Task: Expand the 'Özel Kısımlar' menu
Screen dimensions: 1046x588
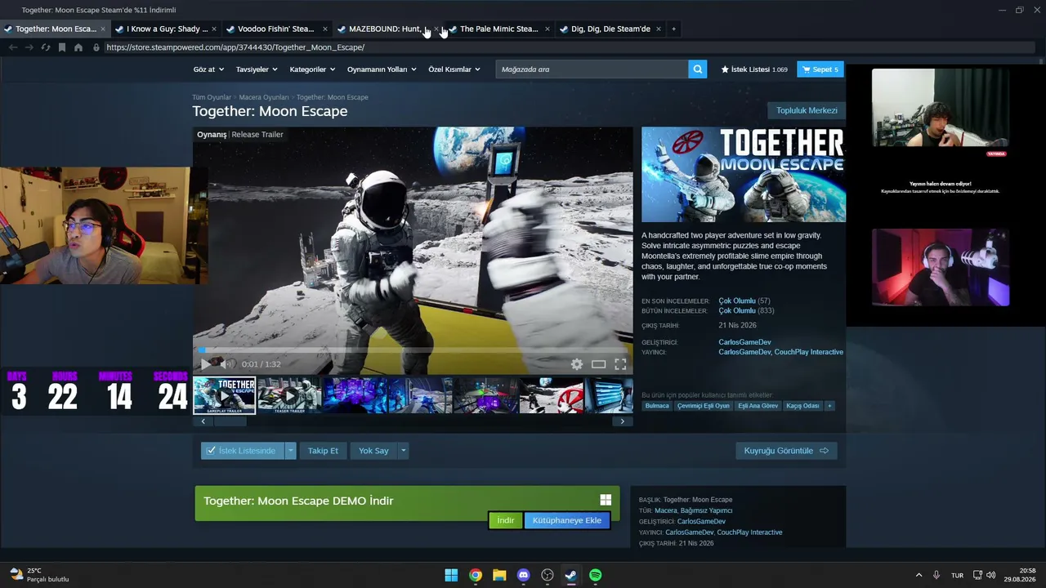Action: coord(454,69)
